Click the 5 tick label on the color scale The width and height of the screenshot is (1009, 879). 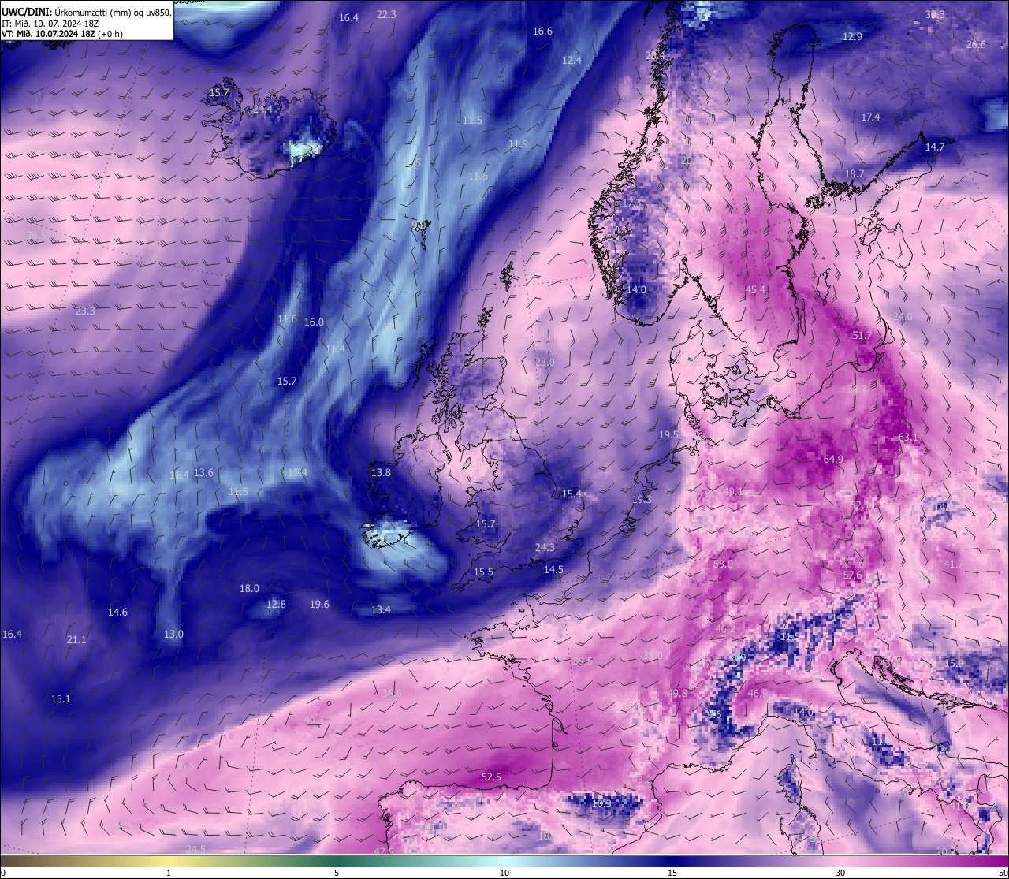pyautogui.click(x=337, y=873)
